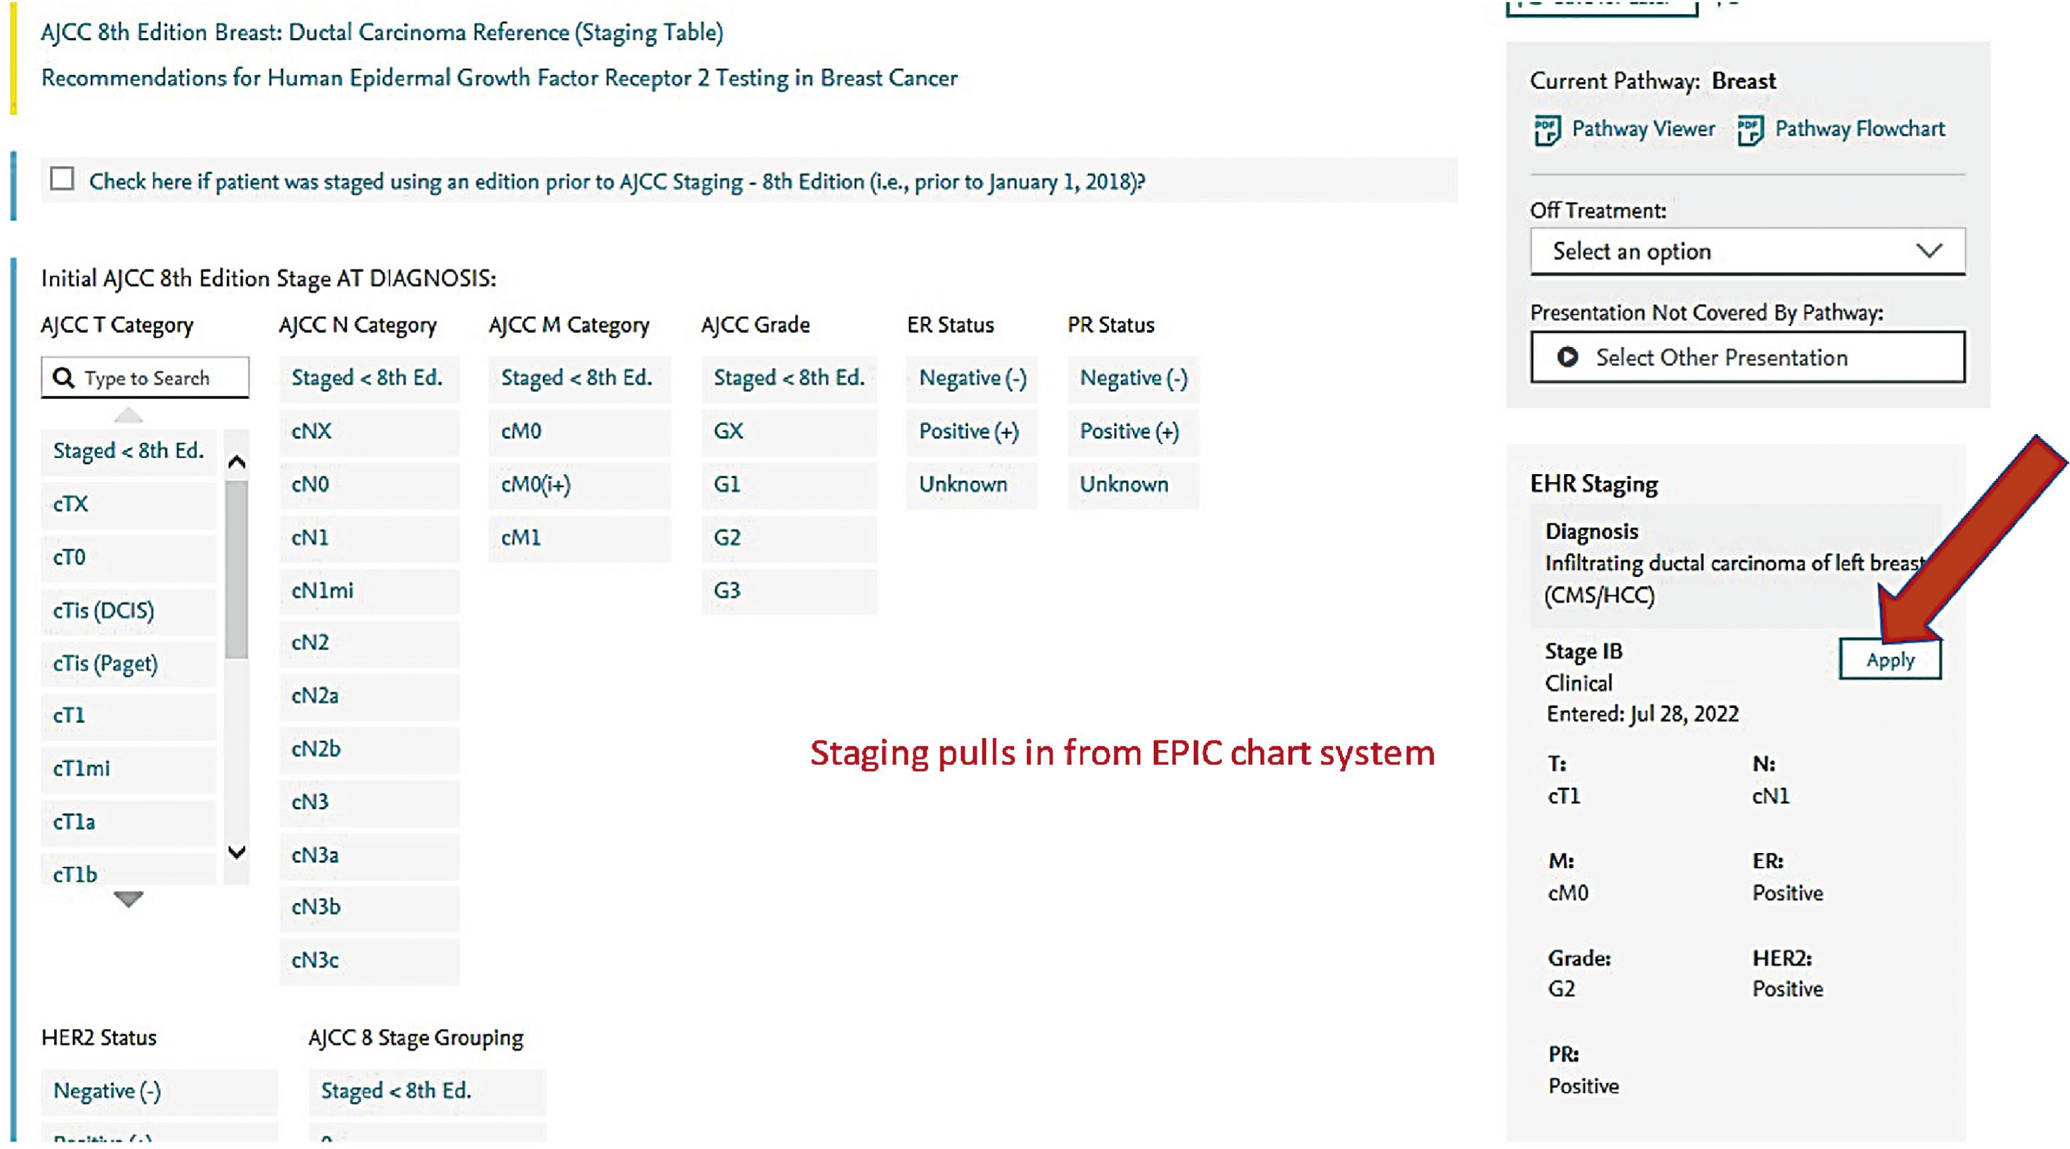The height and width of the screenshot is (1149, 2070).
Task: Select PR Status Negative (-) option
Action: 1132,377
